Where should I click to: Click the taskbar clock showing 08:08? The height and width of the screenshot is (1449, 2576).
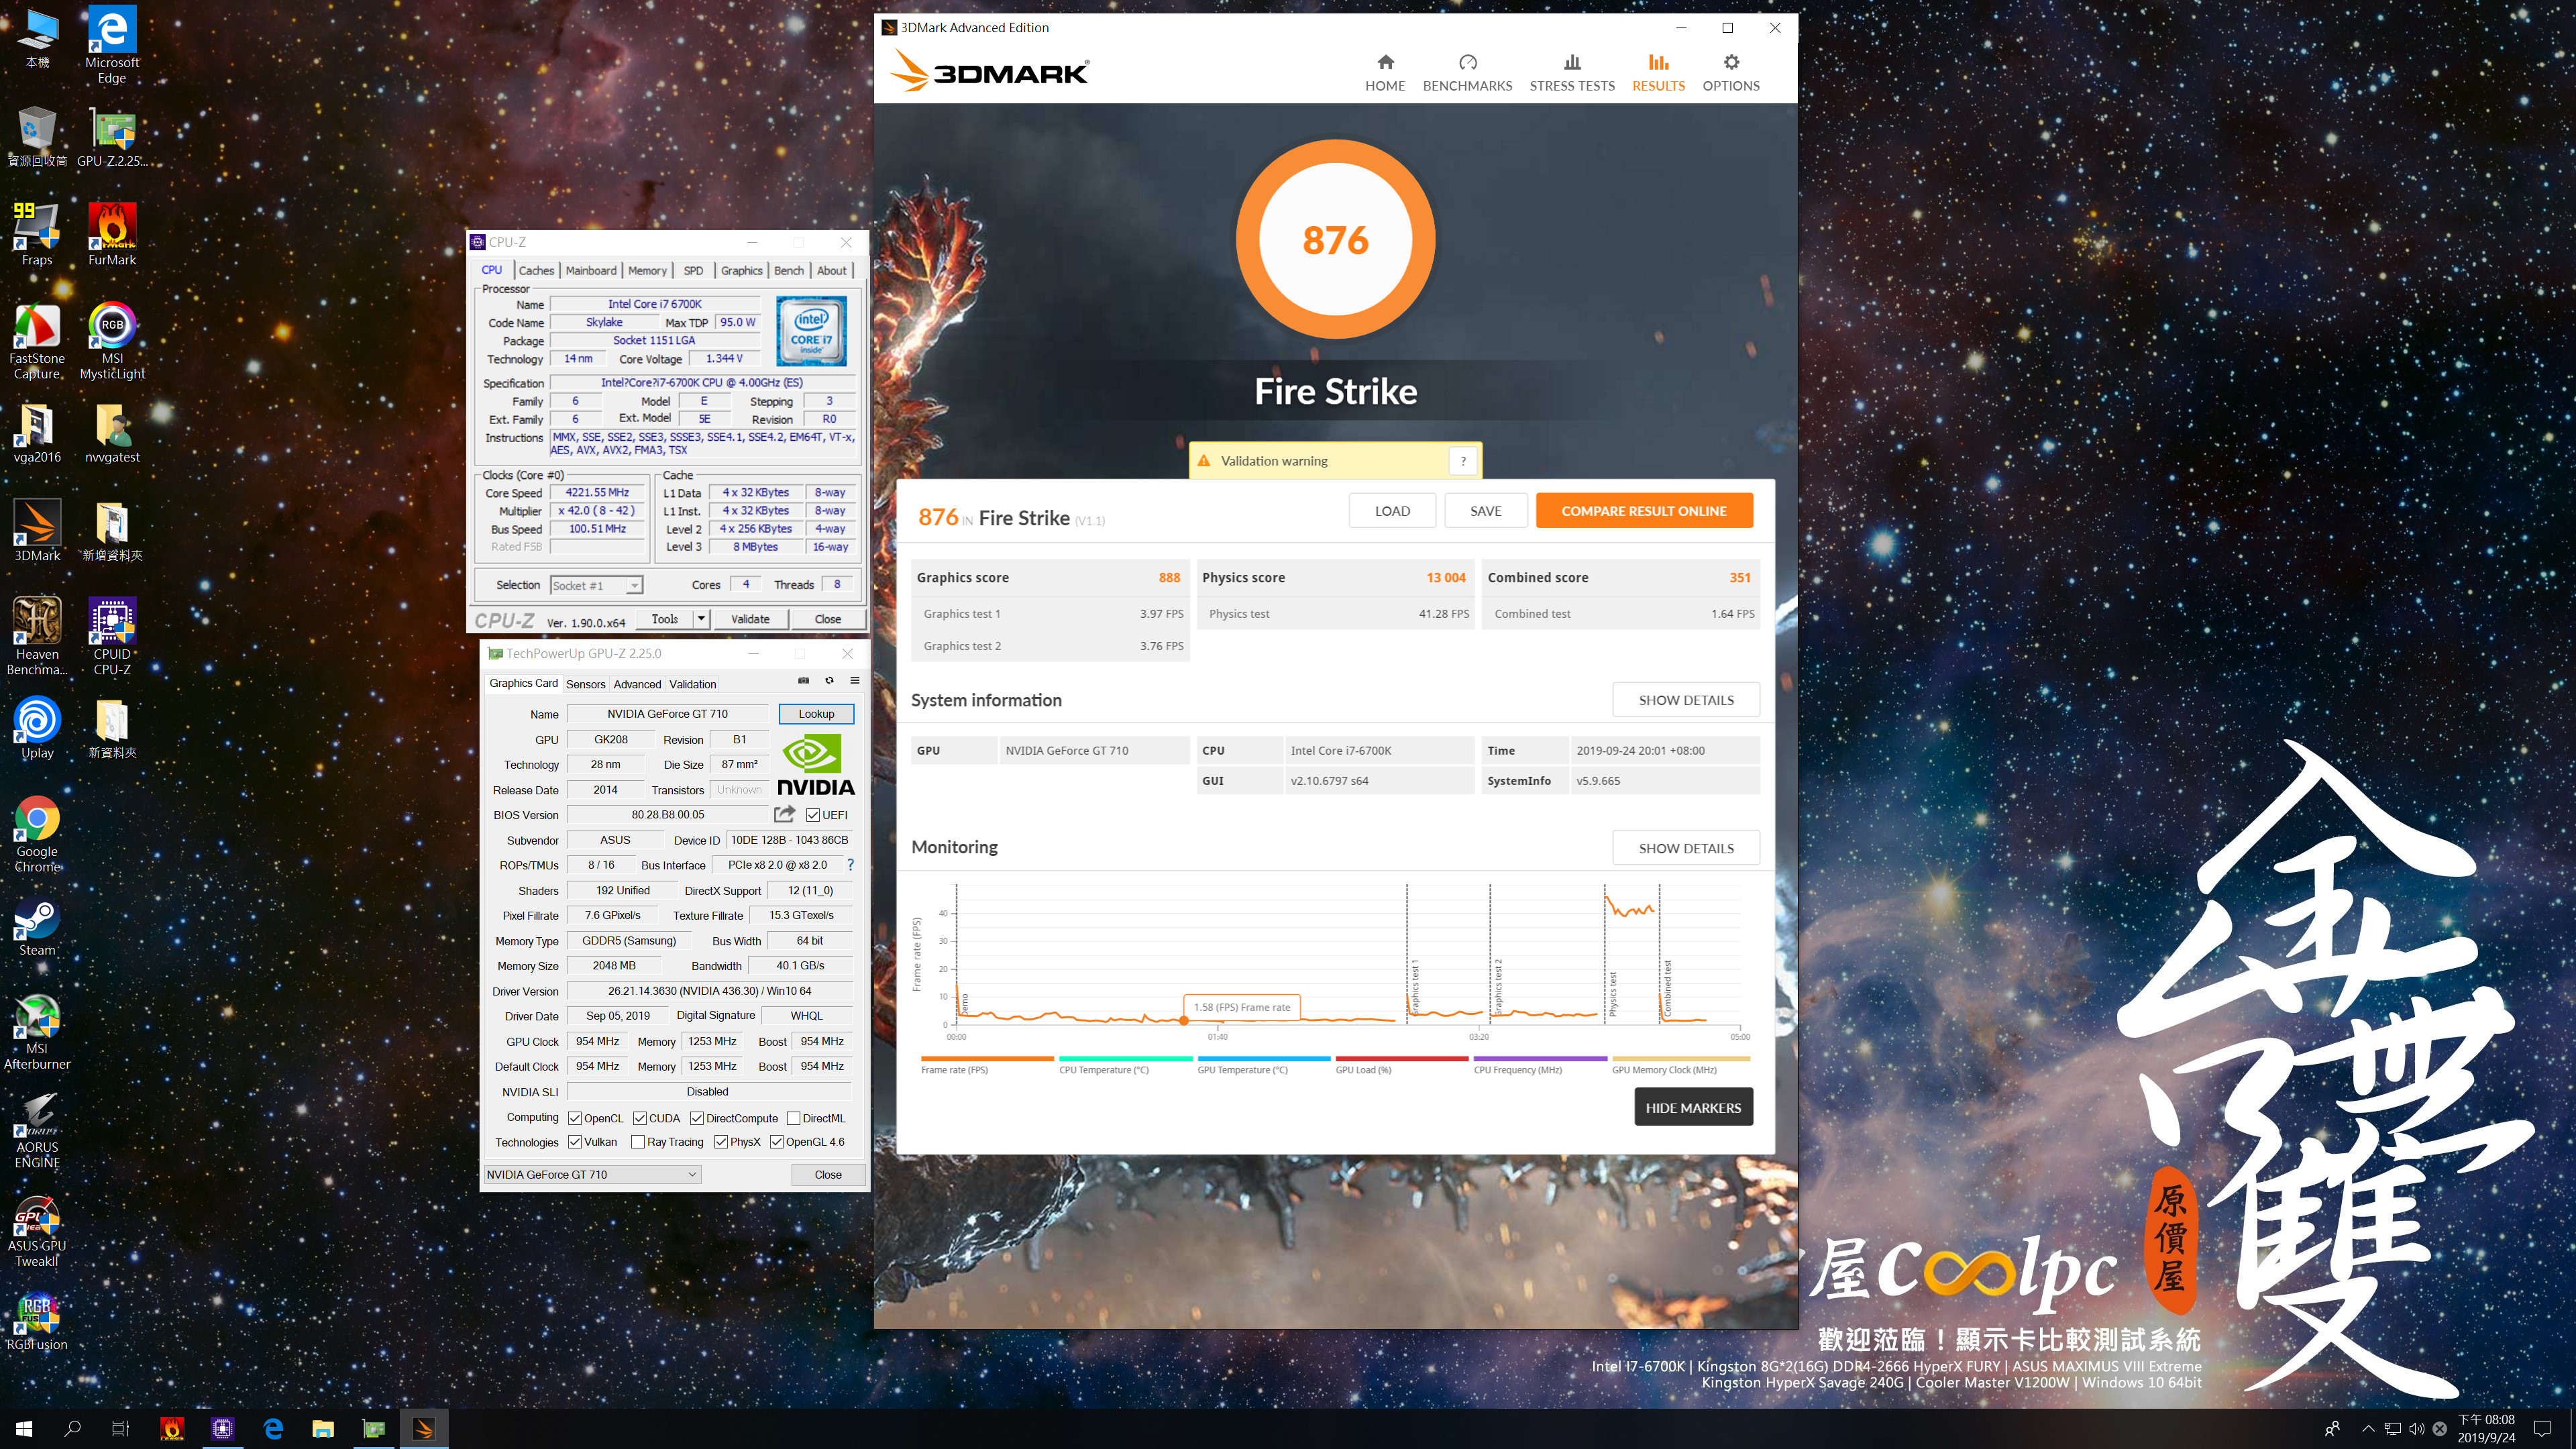[2486, 1428]
